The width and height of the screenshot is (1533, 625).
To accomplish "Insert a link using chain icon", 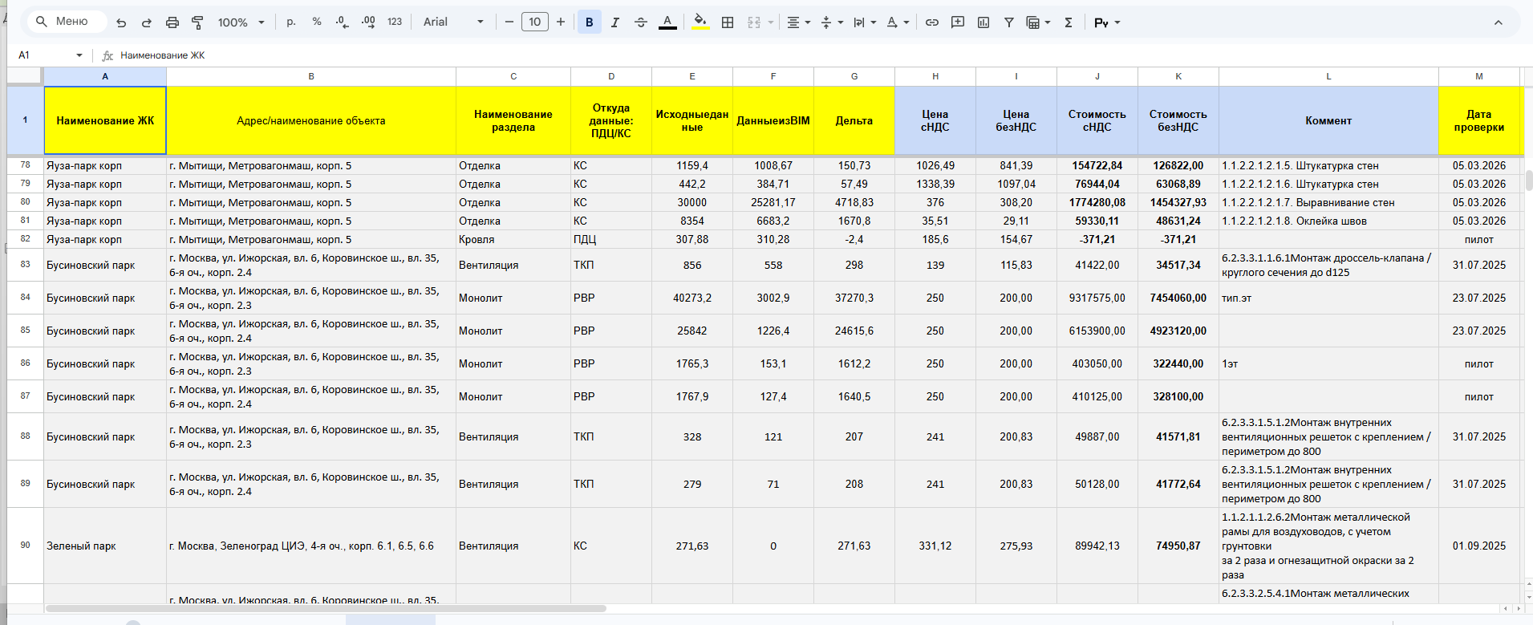I will point(931,22).
